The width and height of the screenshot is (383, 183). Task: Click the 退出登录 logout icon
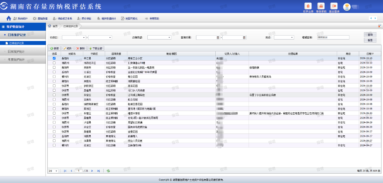(x=334, y=6)
